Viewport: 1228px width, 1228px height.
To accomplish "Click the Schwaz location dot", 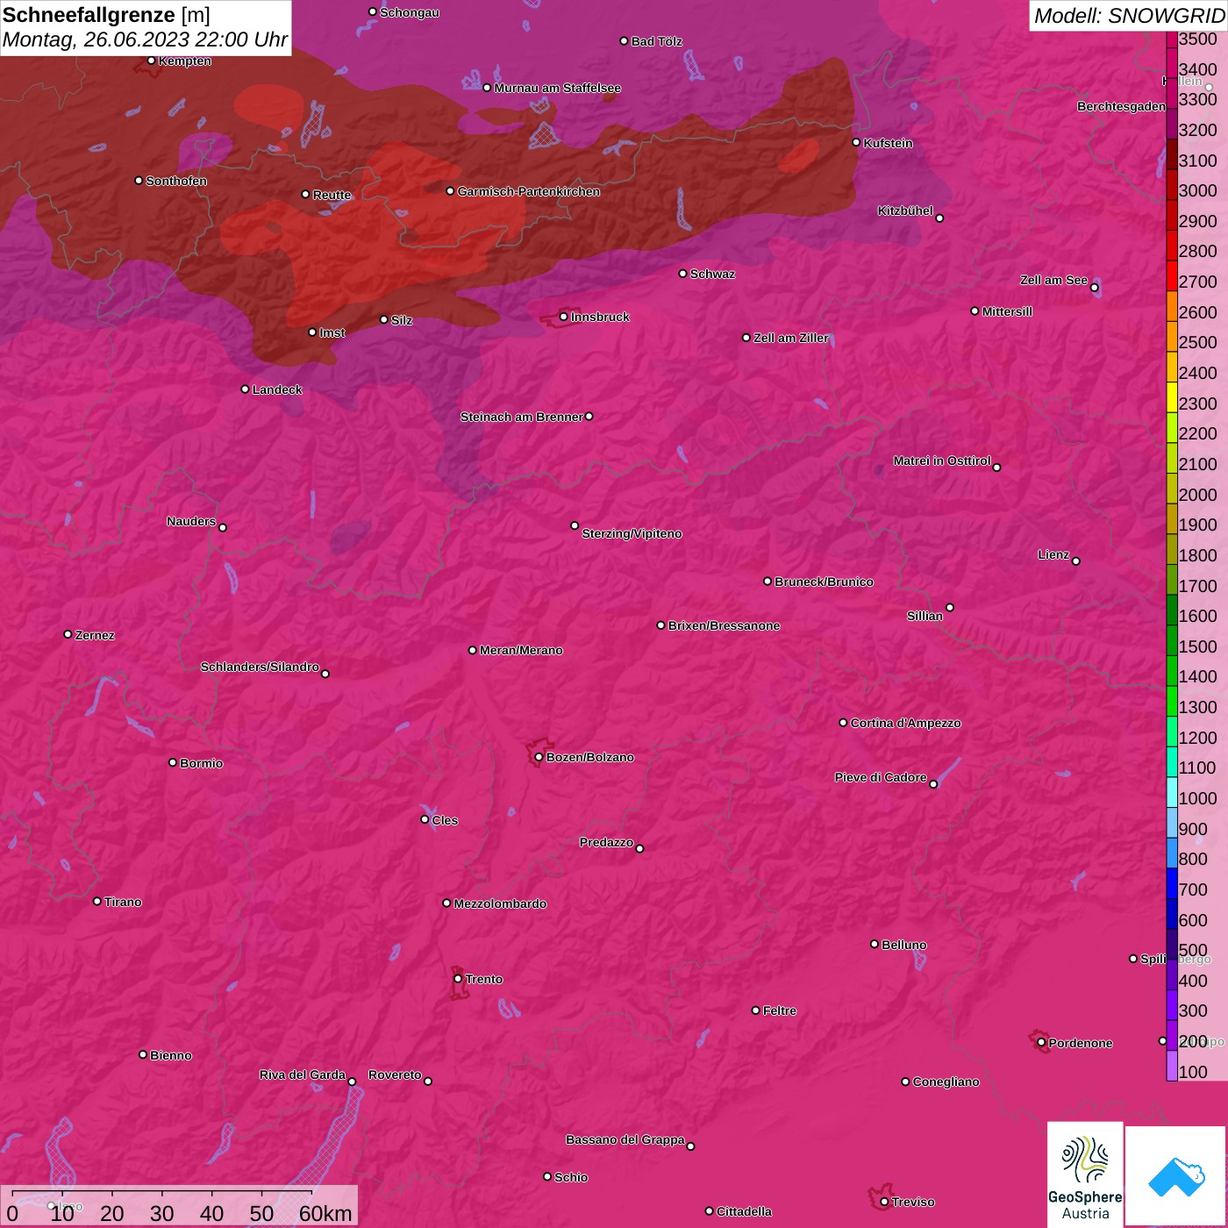I will (683, 274).
